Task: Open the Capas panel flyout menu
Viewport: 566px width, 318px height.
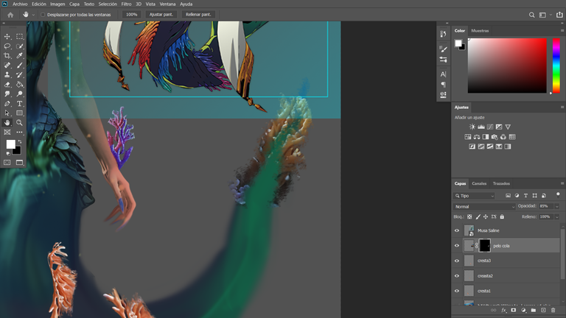Action: 562,183
